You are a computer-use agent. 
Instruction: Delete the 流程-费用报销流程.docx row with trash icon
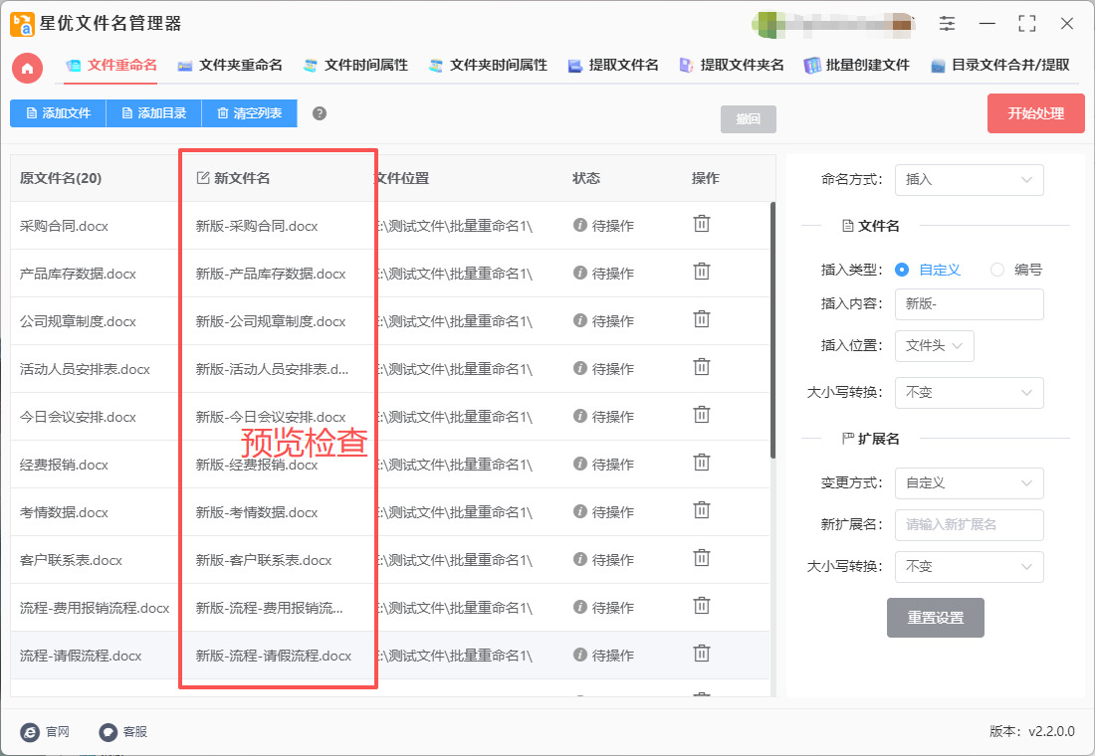[x=701, y=606]
